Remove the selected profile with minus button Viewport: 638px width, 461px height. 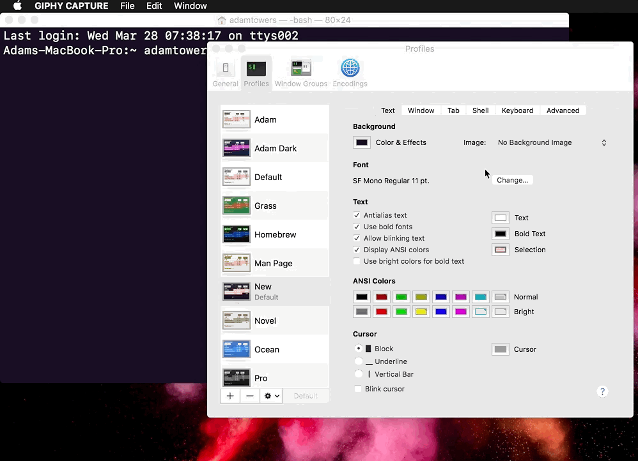(250, 396)
